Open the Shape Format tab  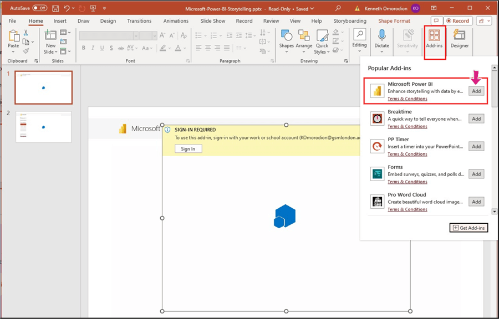point(394,21)
